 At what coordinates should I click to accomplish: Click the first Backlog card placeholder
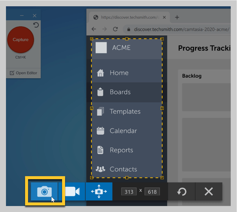[206, 97]
